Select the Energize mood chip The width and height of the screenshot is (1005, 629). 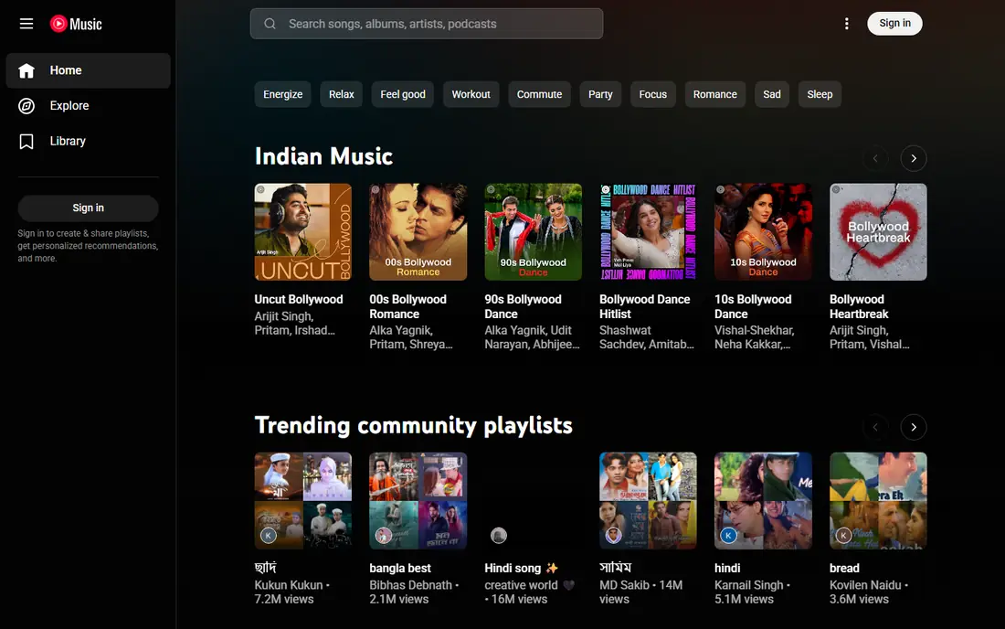(x=282, y=94)
